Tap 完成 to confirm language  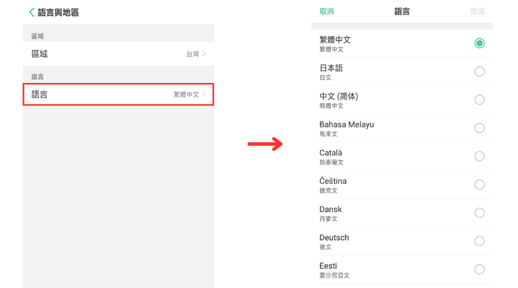[x=477, y=12]
